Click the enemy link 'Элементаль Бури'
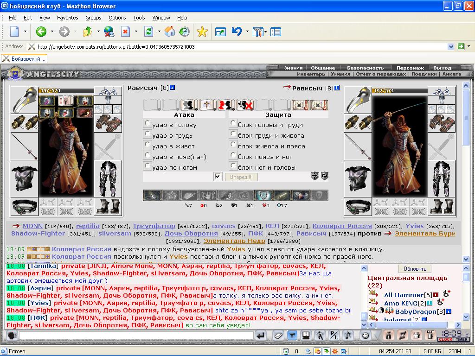Image resolution: width=475 pixels, height=356 pixels. point(425,234)
